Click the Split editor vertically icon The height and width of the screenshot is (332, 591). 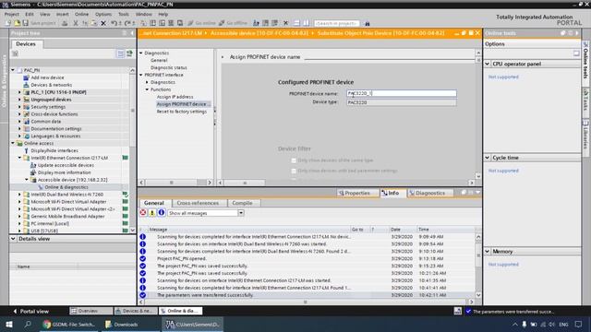[x=306, y=23]
